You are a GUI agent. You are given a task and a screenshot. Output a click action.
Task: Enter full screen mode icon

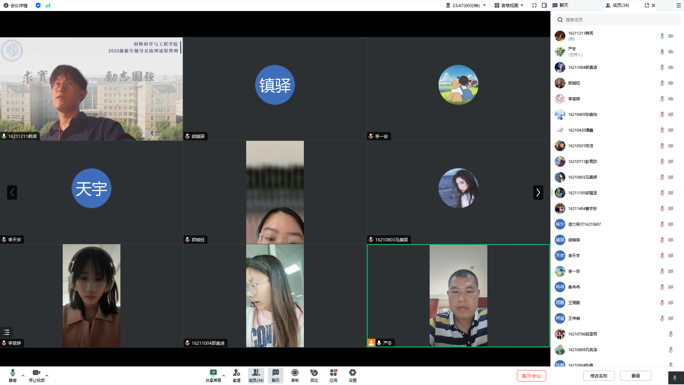point(534,5)
